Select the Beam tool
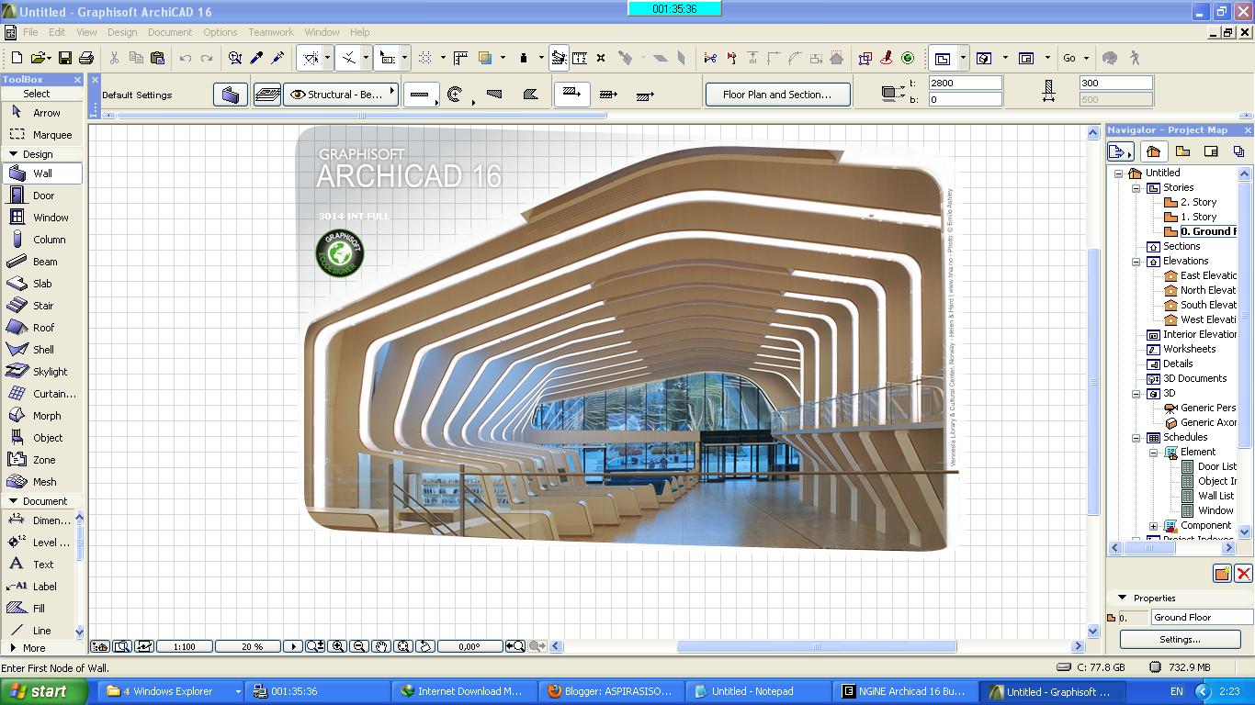 42,262
